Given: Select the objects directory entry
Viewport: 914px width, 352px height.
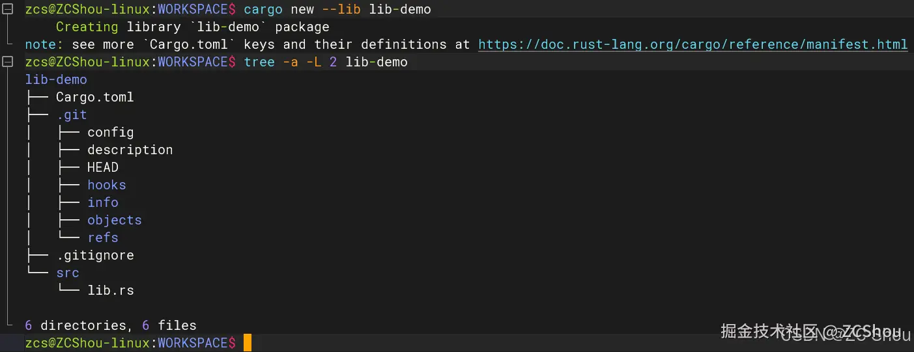Looking at the screenshot, I should (115, 220).
